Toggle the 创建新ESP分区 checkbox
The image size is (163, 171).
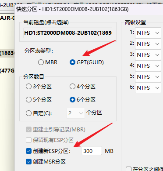[x=28, y=151]
